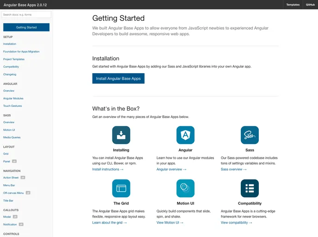Click the Installation section heading
The image size is (318, 237).
pyautogui.click(x=106, y=58)
